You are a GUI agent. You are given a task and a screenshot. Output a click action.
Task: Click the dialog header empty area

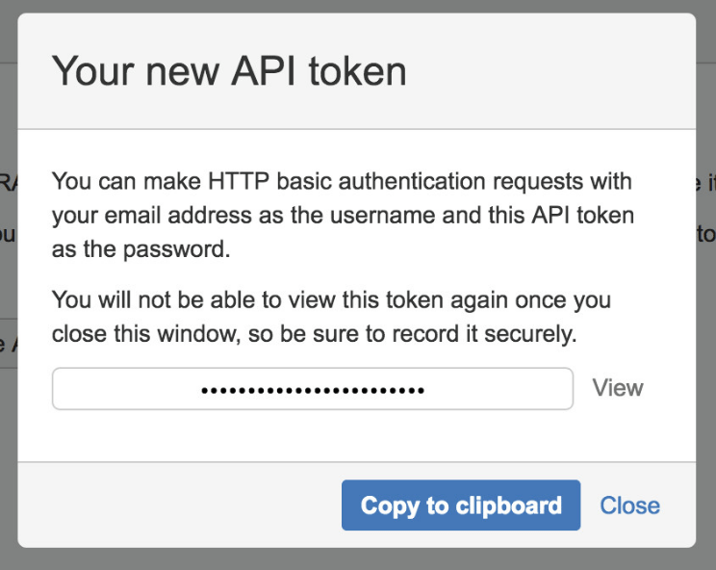(x=548, y=71)
